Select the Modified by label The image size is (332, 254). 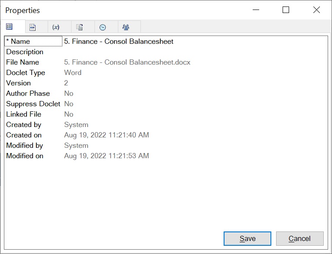[x=25, y=145]
